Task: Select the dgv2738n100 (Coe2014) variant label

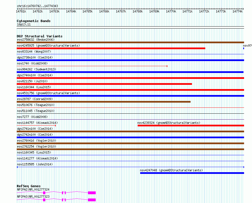Action: [x=35, y=57]
